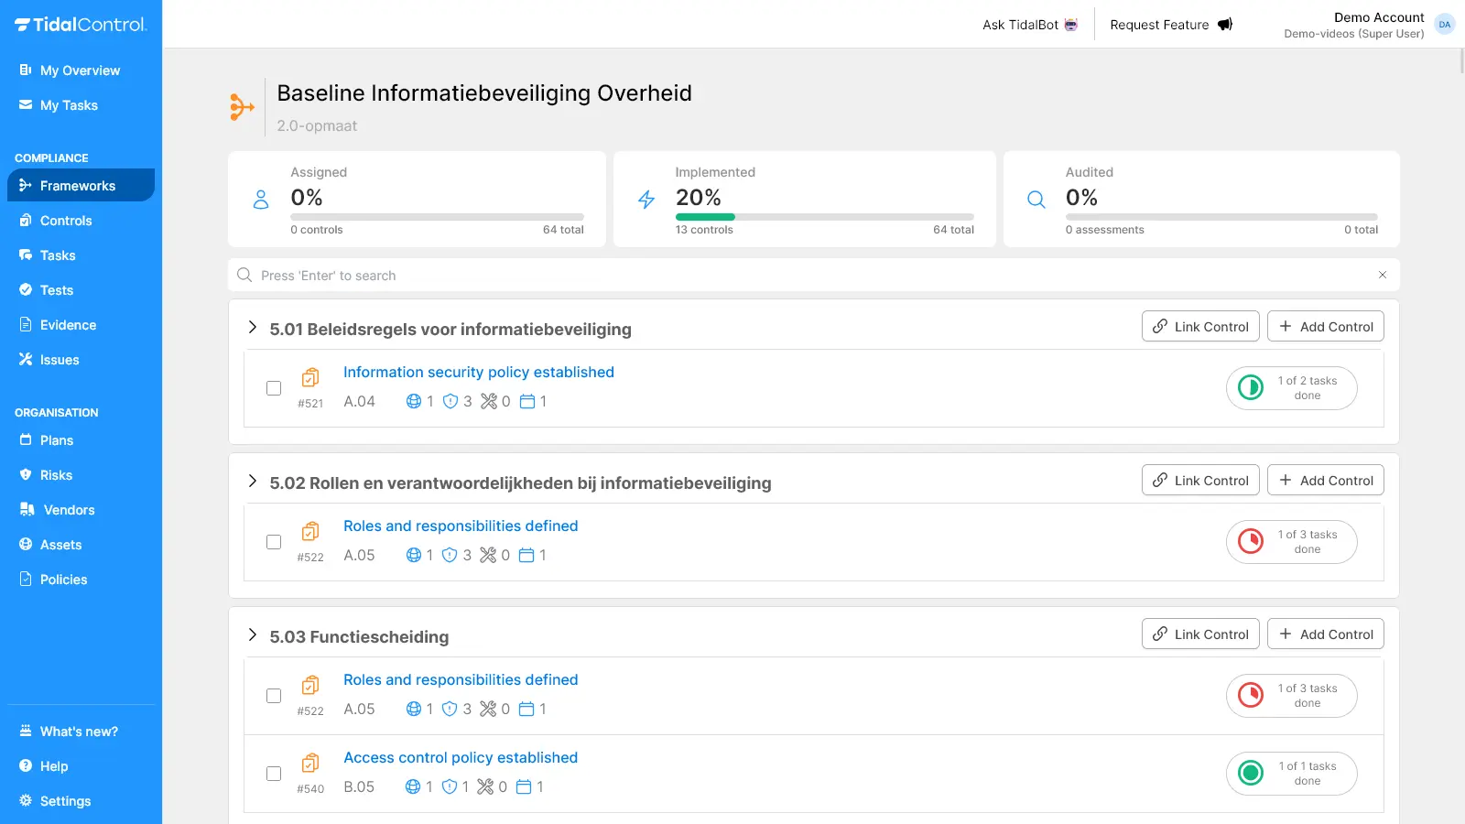Image resolution: width=1465 pixels, height=824 pixels.
Task: Collapse the 5.01 Beleidsregels section chevron
Action: click(x=253, y=328)
